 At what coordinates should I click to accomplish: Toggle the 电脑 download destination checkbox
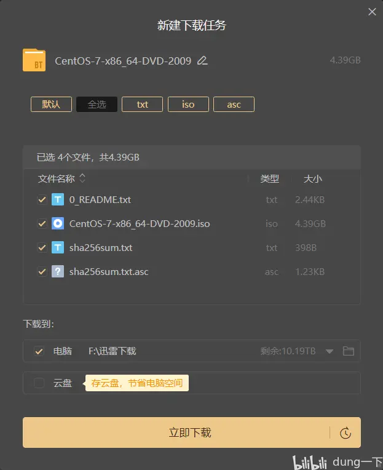coord(39,351)
